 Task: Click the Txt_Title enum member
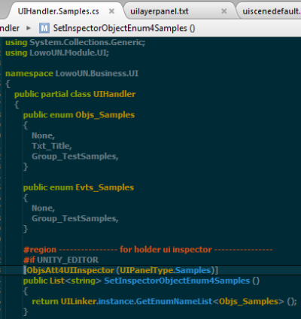(x=52, y=146)
